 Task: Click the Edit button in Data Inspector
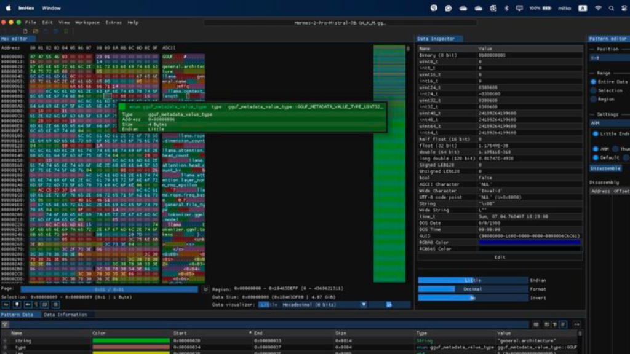[x=500, y=257]
